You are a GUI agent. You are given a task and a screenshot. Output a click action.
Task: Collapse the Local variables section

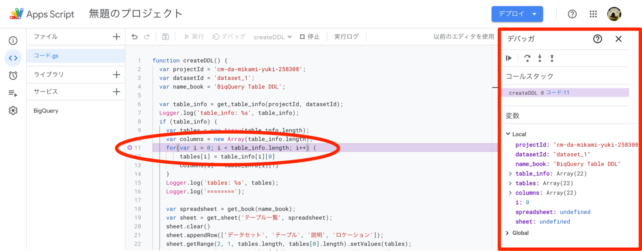tap(507, 134)
